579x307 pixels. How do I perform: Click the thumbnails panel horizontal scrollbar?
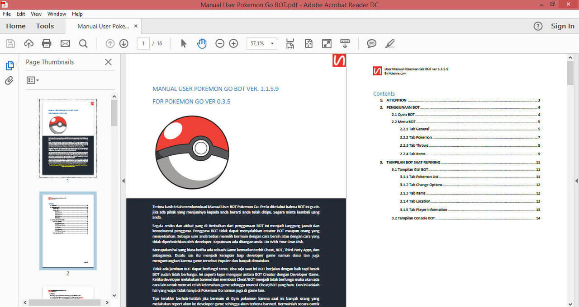click(x=65, y=302)
